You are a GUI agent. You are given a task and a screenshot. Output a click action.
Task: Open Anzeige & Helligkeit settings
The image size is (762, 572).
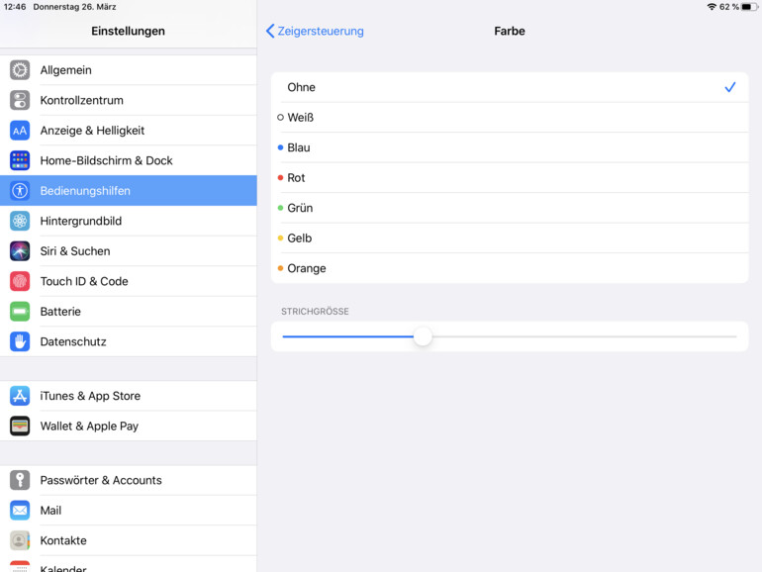click(92, 131)
